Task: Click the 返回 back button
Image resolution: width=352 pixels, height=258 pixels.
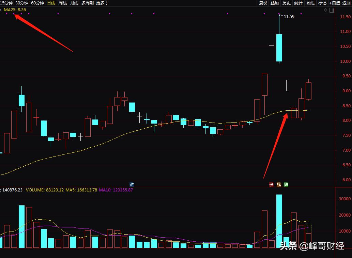Action: 347,3
